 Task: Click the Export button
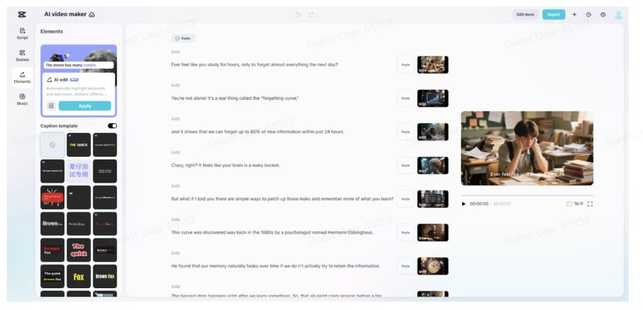pyautogui.click(x=553, y=14)
